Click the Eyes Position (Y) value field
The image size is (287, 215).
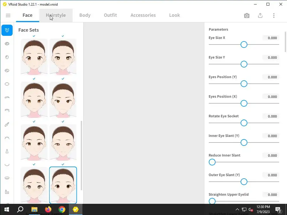click(x=271, y=77)
